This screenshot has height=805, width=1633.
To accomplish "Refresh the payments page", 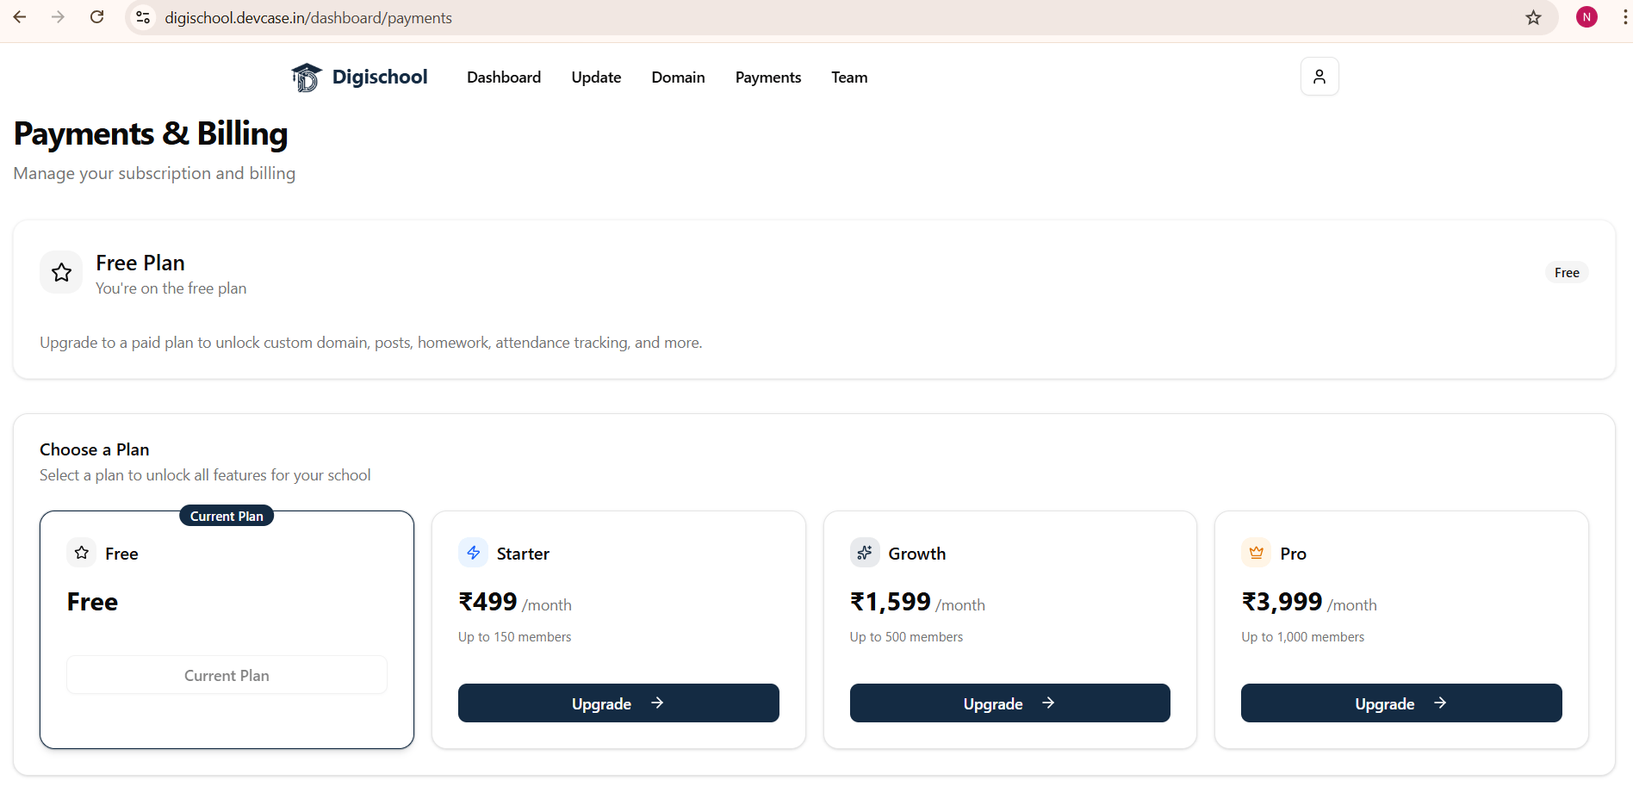I will (96, 16).
